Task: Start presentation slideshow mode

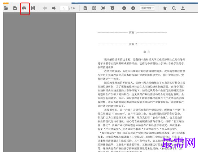Action: click(x=112, y=8)
